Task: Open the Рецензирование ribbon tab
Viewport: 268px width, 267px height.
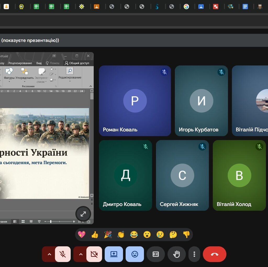Action: click(x=20, y=63)
